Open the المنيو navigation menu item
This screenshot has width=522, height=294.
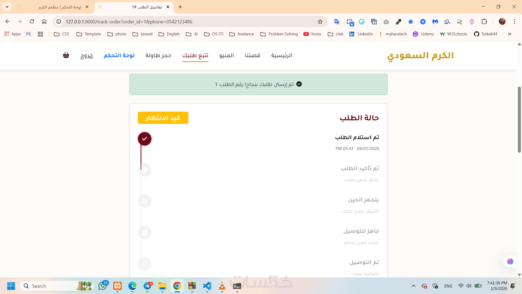(226, 56)
